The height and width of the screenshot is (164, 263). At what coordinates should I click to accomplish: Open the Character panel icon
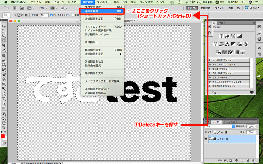click(x=259, y=48)
